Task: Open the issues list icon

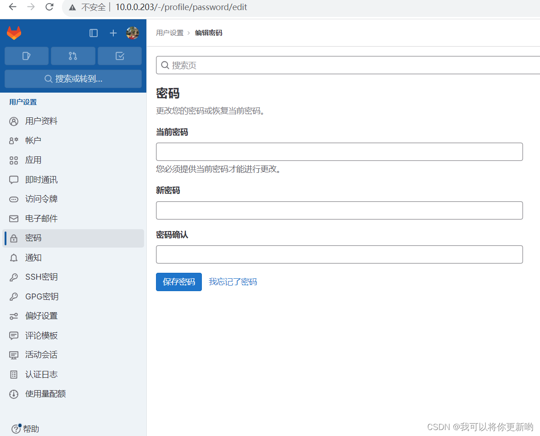Action: pos(26,55)
